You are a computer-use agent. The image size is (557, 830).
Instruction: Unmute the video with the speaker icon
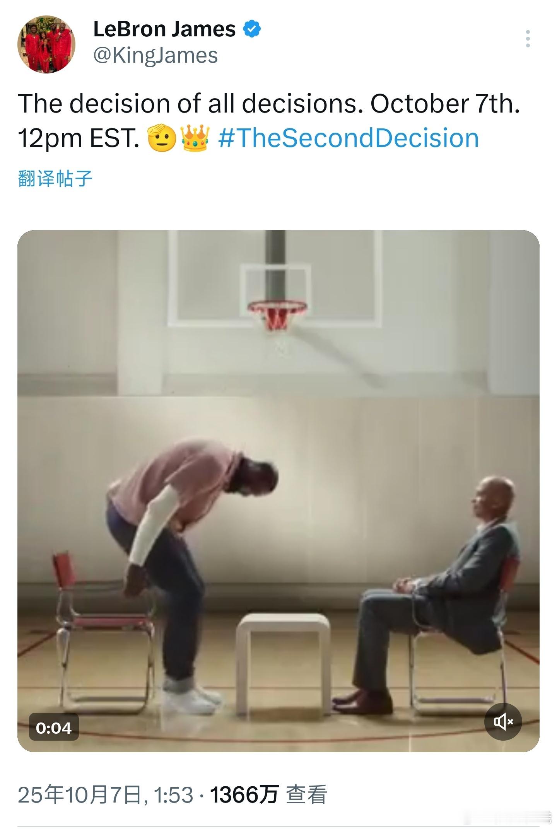503,721
